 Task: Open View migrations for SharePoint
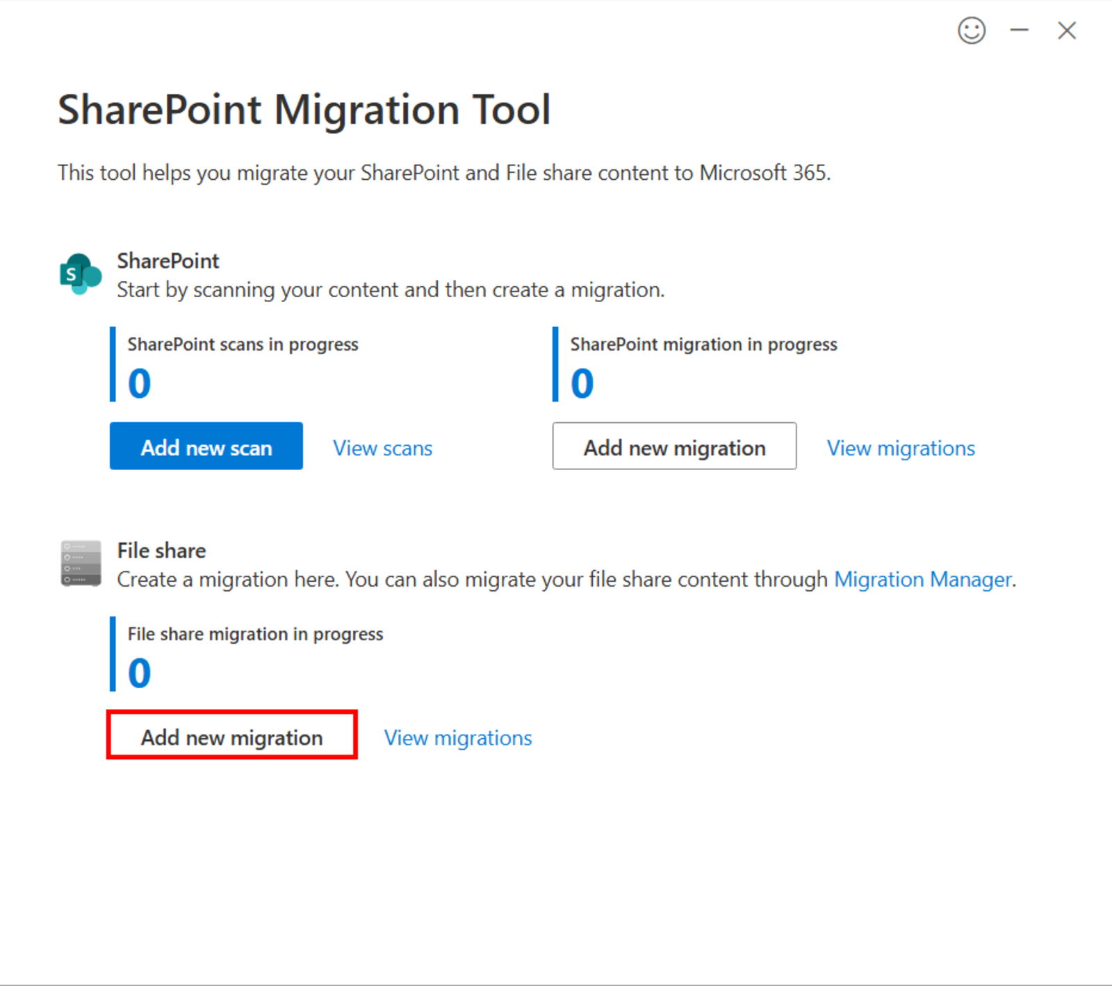point(901,448)
